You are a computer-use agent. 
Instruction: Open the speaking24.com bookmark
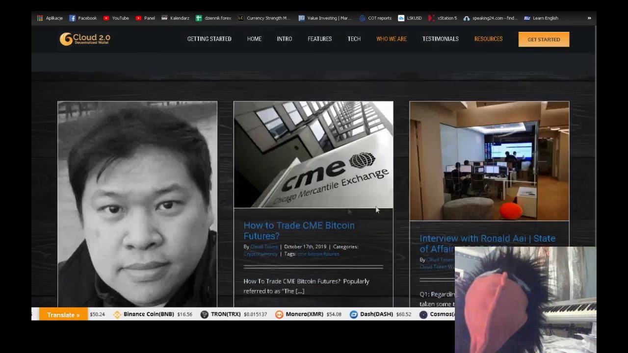click(x=490, y=18)
